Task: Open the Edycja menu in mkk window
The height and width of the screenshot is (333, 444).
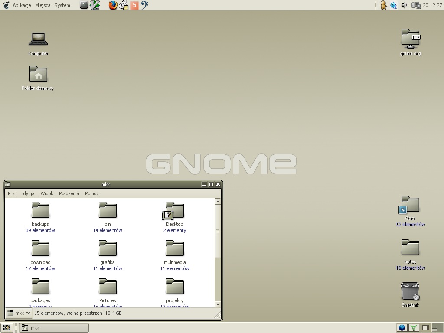Action: 27,193
